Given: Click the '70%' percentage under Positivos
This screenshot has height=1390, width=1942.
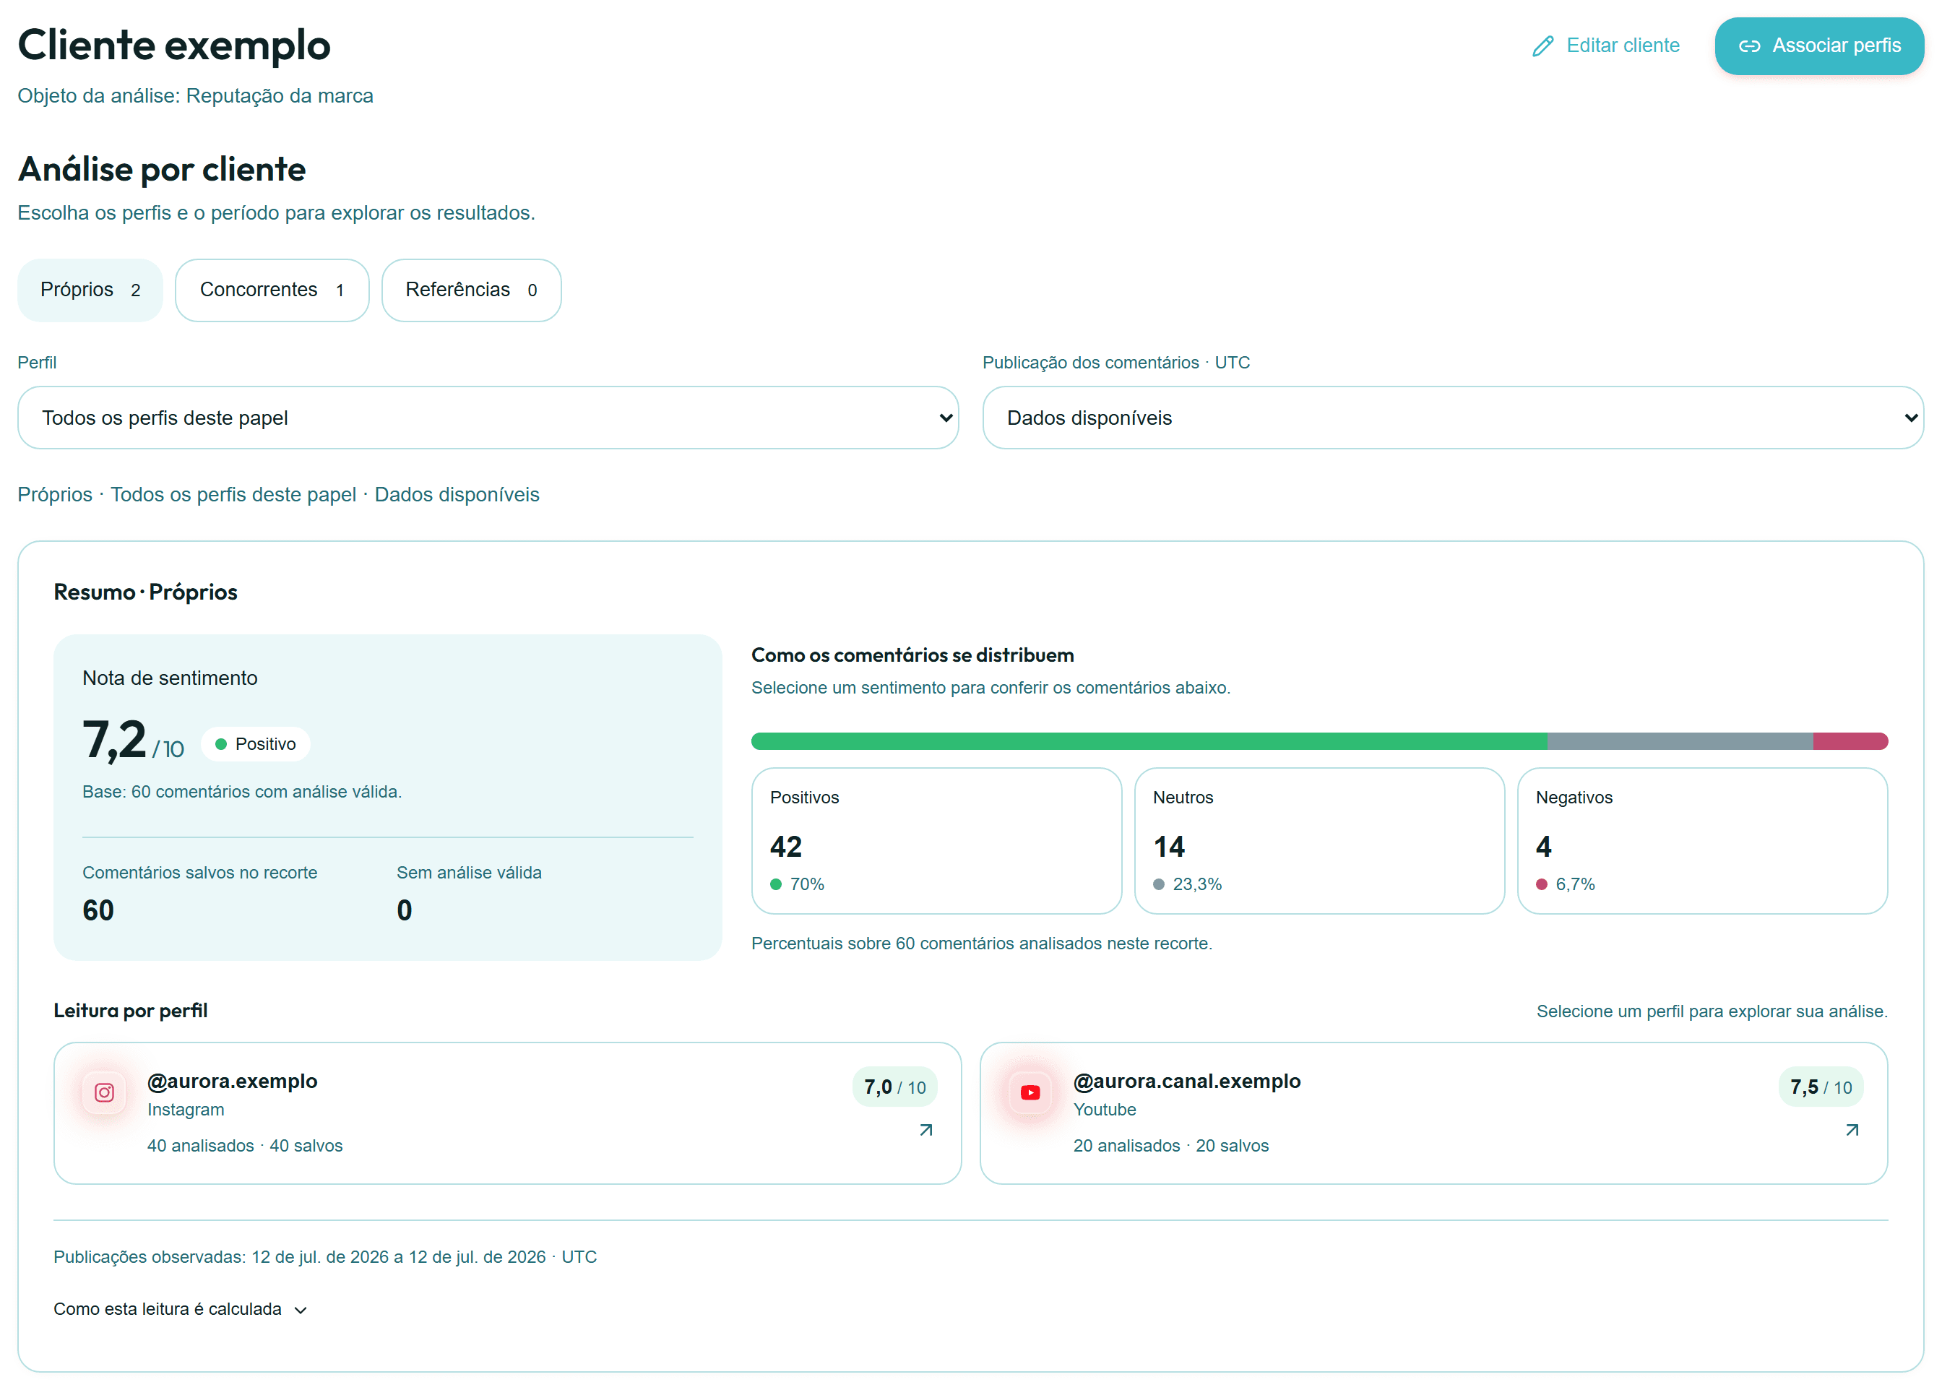Looking at the screenshot, I should 807,884.
